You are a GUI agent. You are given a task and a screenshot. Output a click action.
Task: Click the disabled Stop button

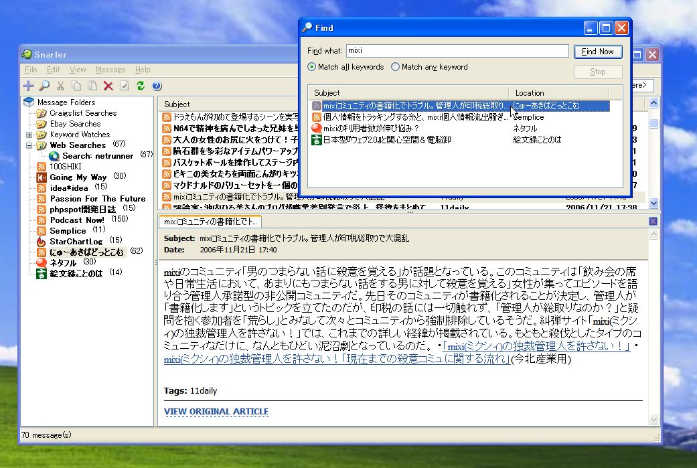(x=598, y=72)
